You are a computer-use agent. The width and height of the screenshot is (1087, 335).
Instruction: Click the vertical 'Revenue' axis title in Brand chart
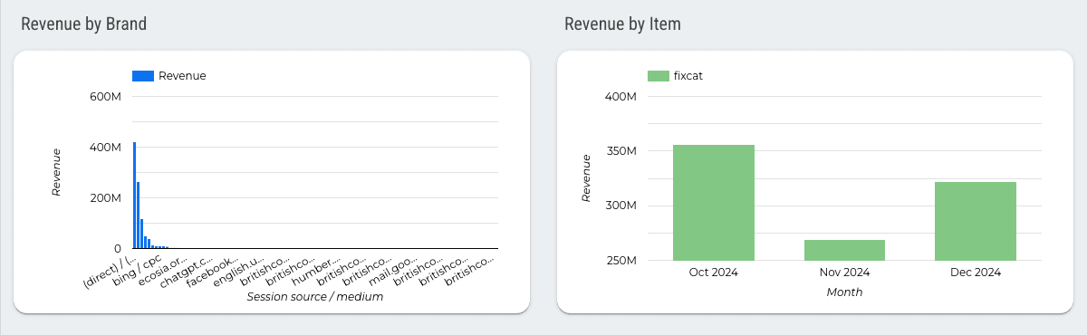[57, 172]
